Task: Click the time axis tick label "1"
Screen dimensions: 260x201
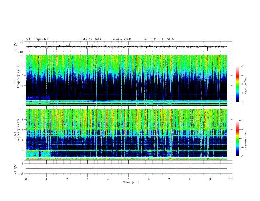Action: pos(46,179)
